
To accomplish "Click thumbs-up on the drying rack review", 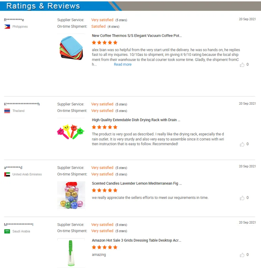I will 242,144.
